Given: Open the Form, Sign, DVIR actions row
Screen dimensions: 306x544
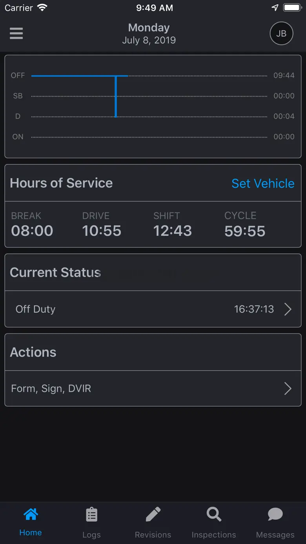Looking at the screenshot, I should tap(118, 389).
